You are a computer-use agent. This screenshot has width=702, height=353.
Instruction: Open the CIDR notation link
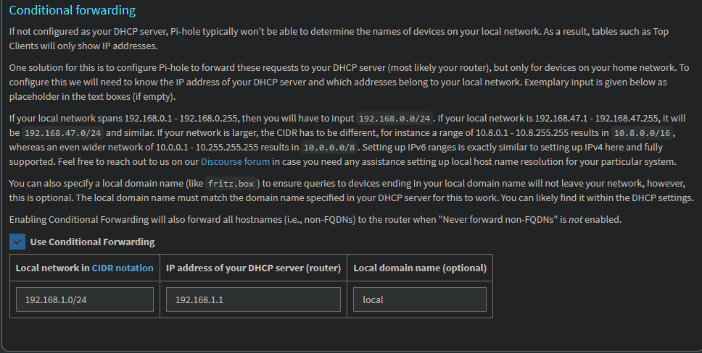(x=123, y=268)
